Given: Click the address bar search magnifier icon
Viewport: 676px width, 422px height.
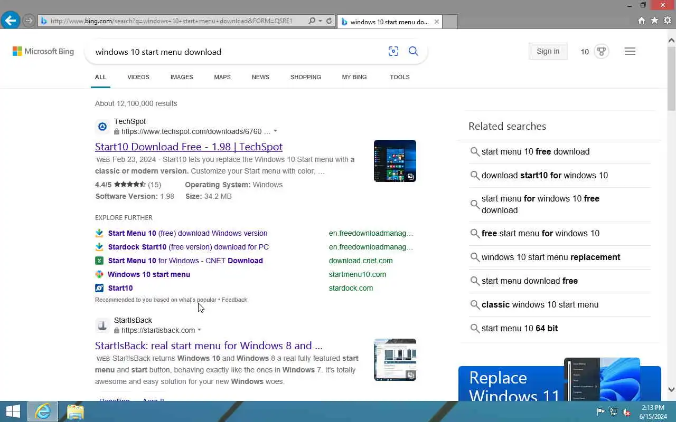Looking at the screenshot, I should (312, 21).
